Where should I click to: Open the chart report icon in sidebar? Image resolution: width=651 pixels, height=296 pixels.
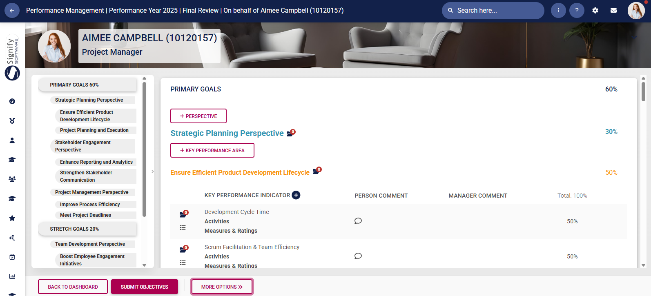[12, 276]
